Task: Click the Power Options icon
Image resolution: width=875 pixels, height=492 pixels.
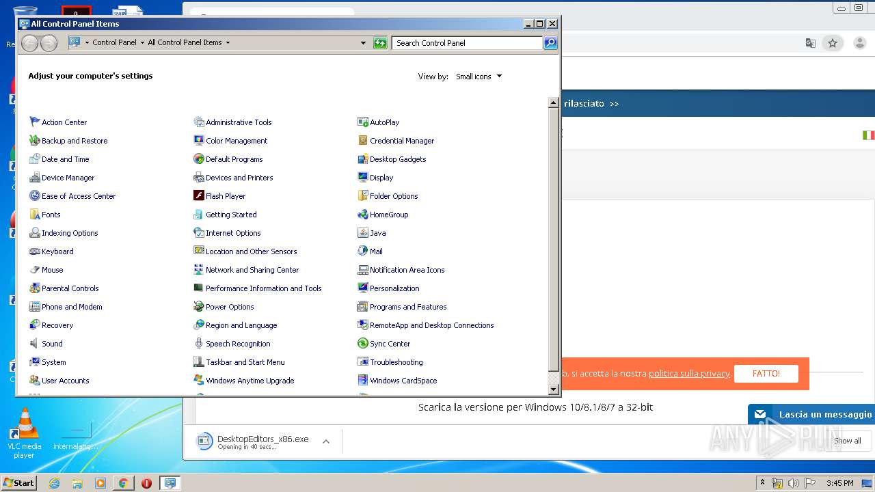Action: [199, 306]
